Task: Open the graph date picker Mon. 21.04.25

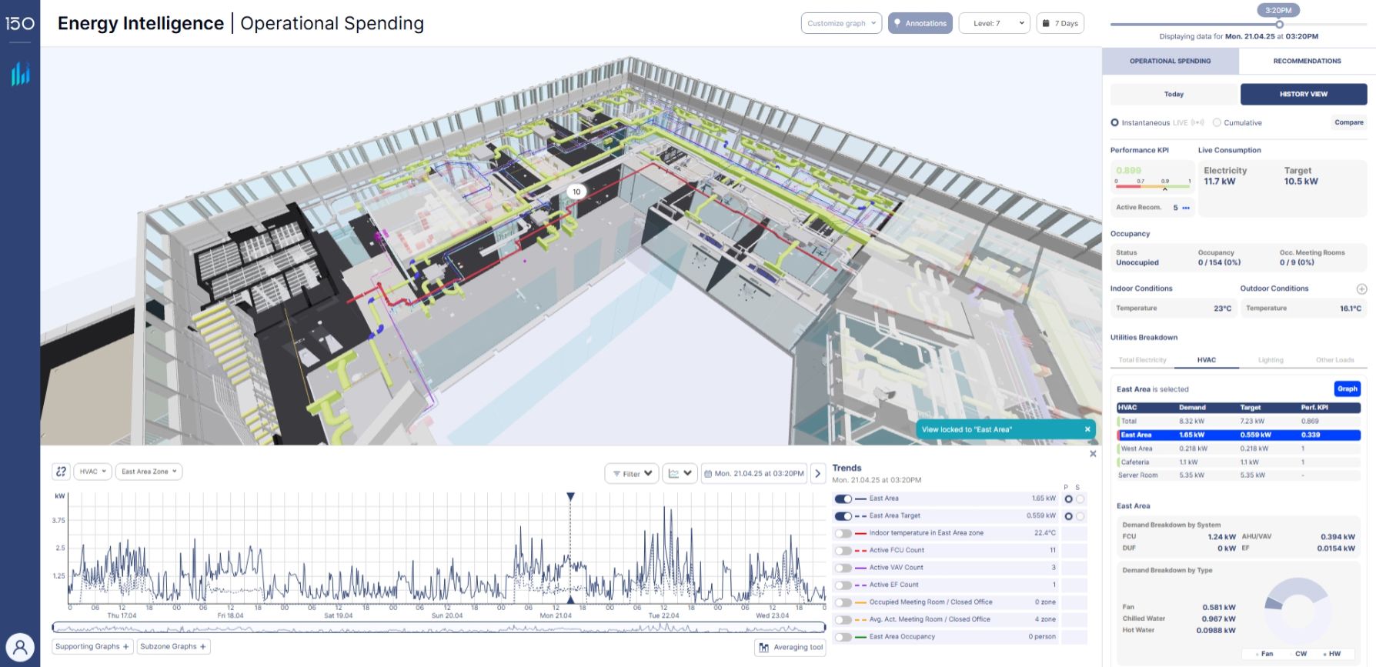Action: pos(754,473)
